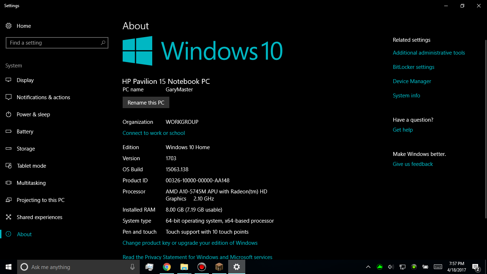This screenshot has width=487, height=274.
Task: Click the volume speaker tray icon
Action: (390, 267)
